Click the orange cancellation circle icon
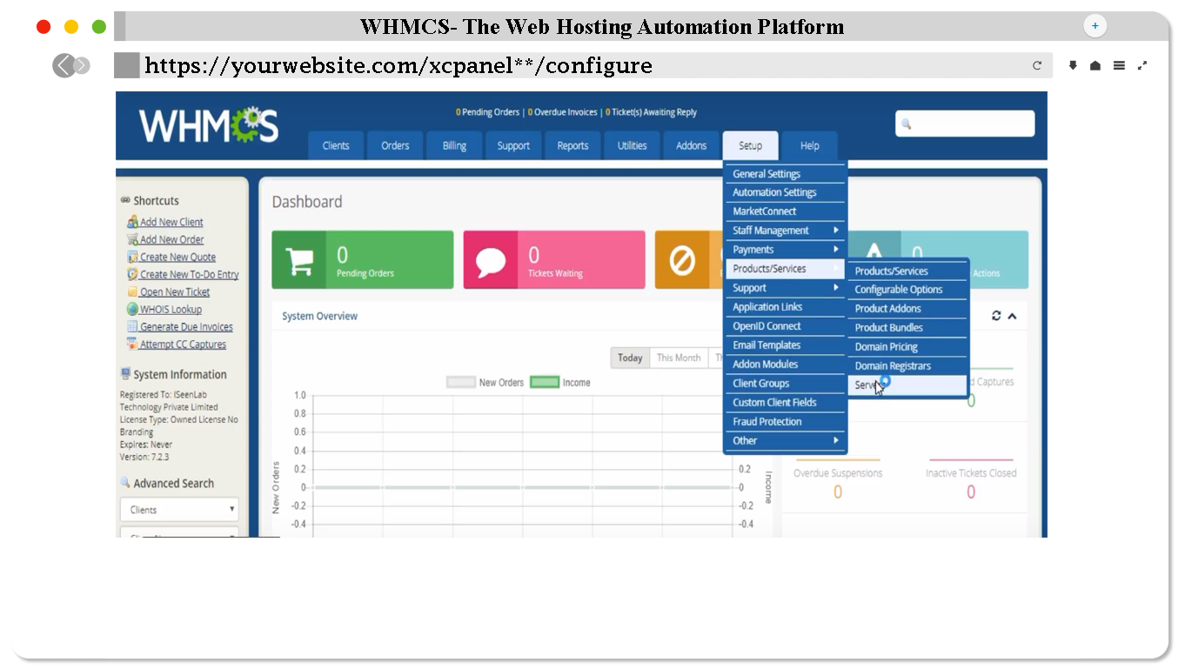The width and height of the screenshot is (1185, 669). 681,260
